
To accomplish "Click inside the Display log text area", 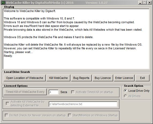I will [76, 39].
